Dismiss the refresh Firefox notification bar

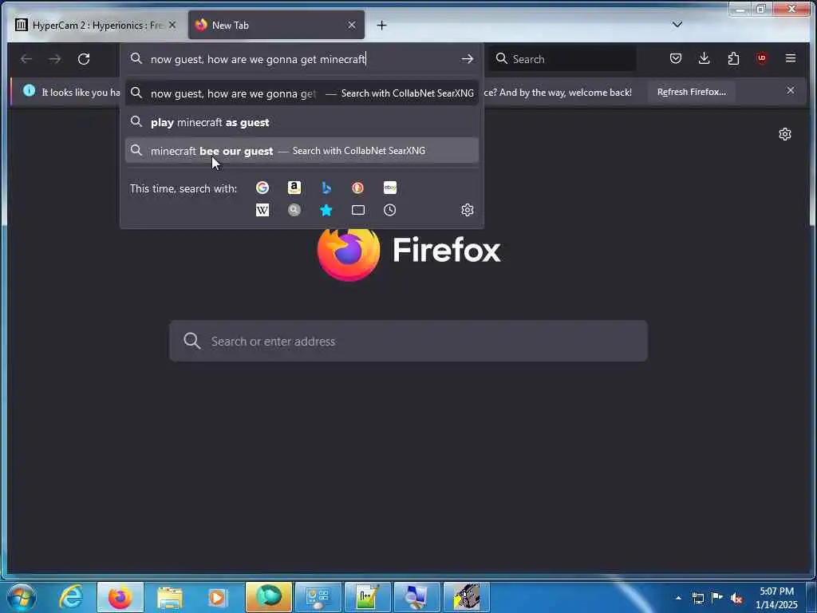(x=791, y=91)
